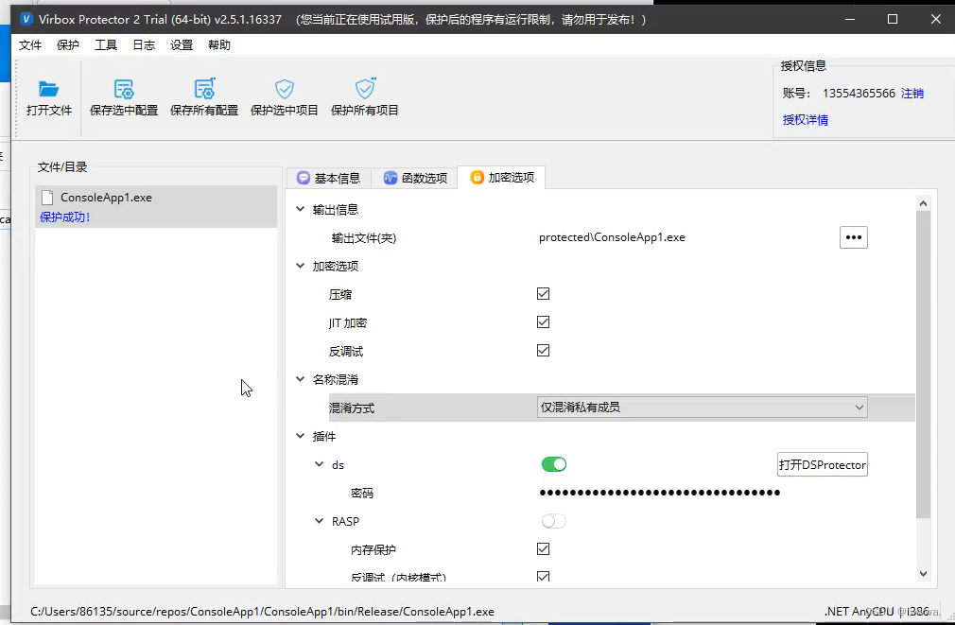Open the 帮助 menu
The width and height of the screenshot is (955, 625).
click(219, 45)
